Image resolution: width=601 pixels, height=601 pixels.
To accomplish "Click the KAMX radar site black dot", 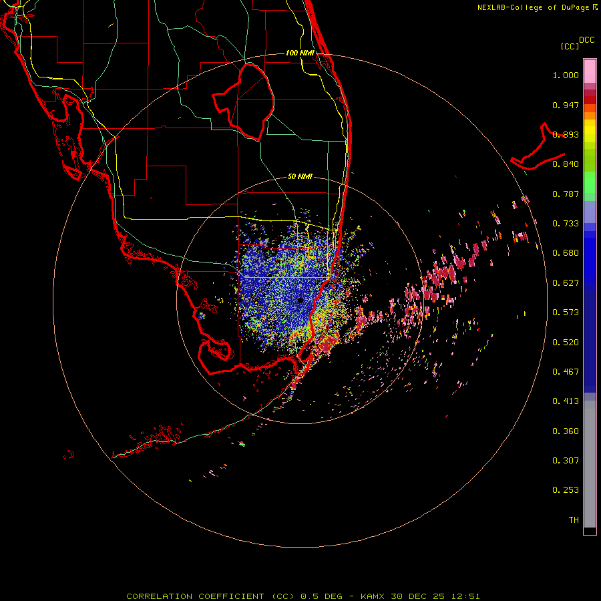I will [300, 300].
